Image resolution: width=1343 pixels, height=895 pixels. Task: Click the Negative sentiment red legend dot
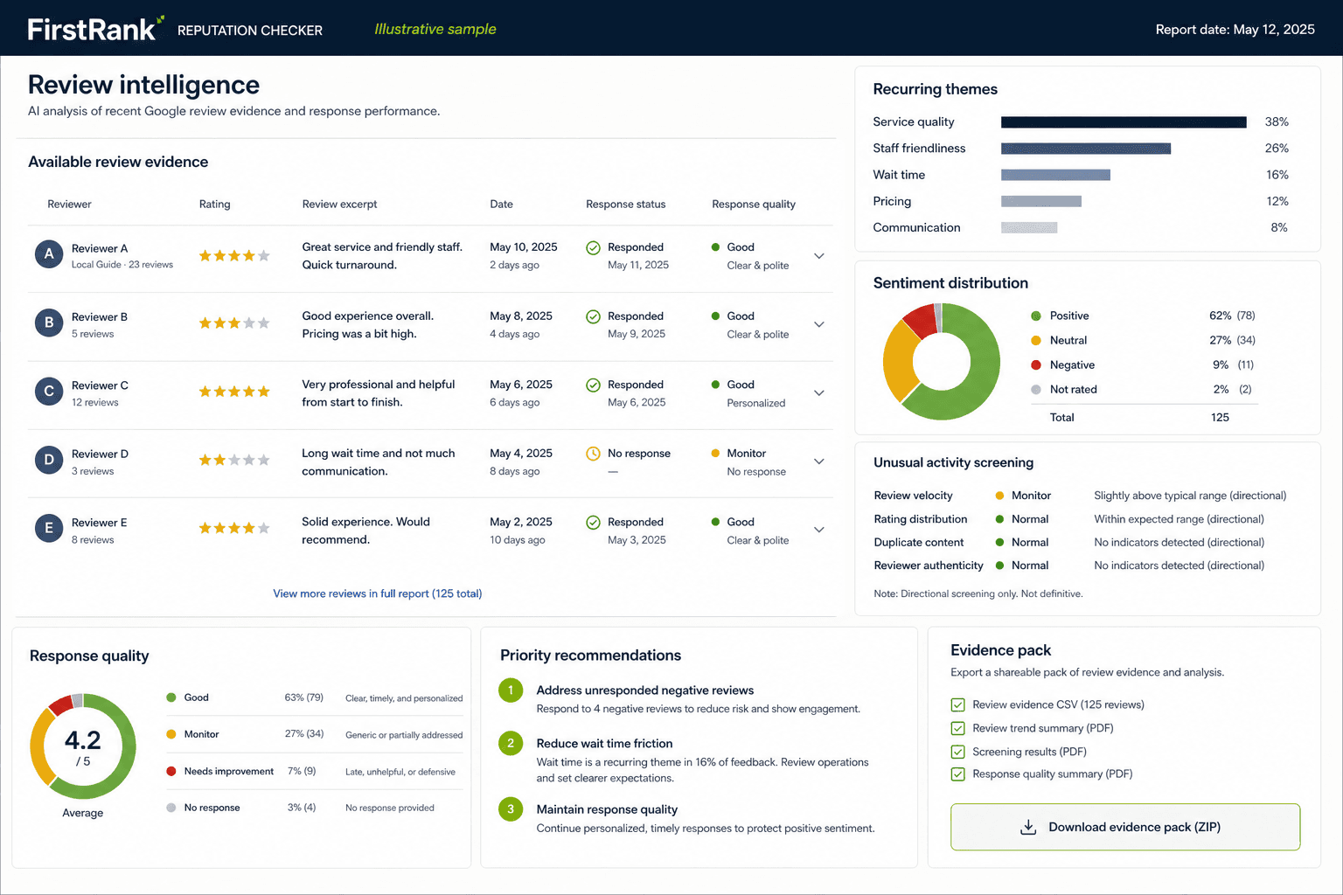tap(1036, 365)
